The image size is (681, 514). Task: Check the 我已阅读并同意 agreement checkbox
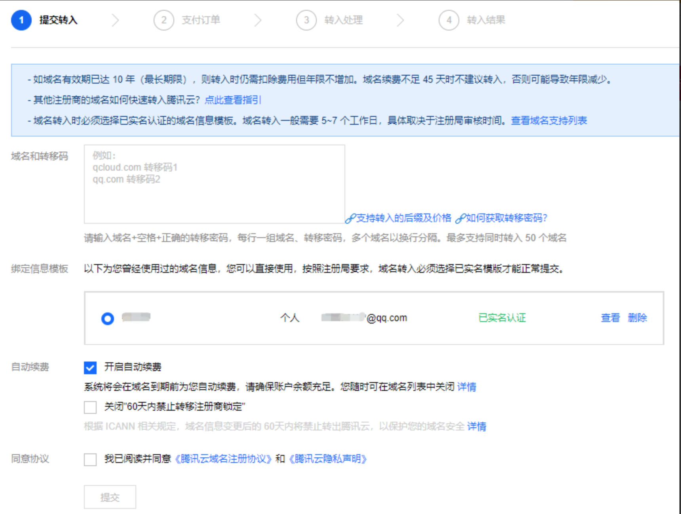pos(90,459)
